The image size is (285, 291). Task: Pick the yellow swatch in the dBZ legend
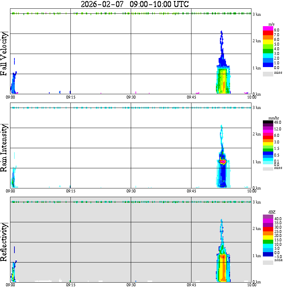(268, 238)
